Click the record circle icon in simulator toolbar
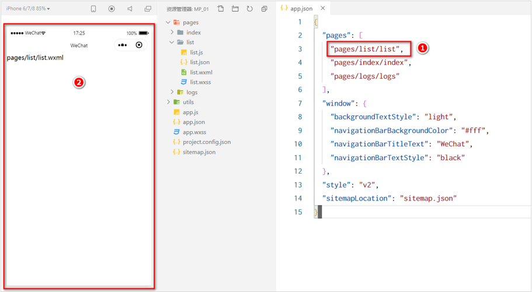Screen dimensions: 532x292 click(x=112, y=9)
